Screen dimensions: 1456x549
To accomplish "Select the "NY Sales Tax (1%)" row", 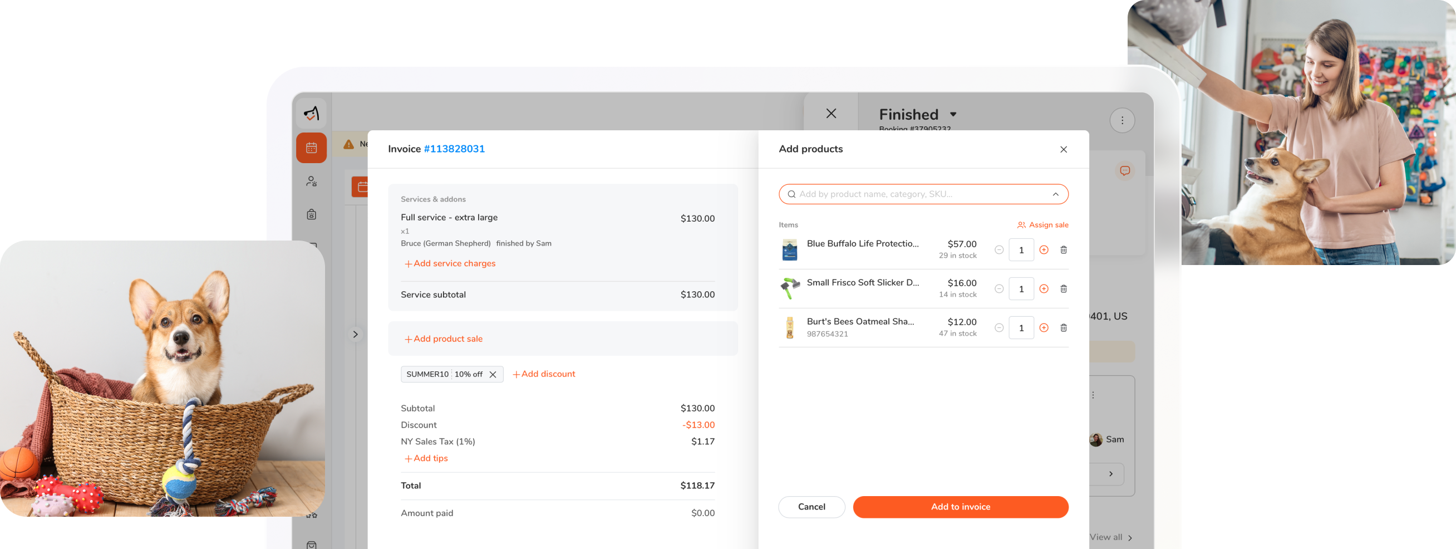I will pos(557,442).
